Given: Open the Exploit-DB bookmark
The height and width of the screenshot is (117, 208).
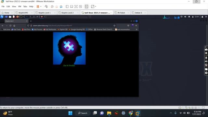Looking at the screenshot, I should coord(63,30).
